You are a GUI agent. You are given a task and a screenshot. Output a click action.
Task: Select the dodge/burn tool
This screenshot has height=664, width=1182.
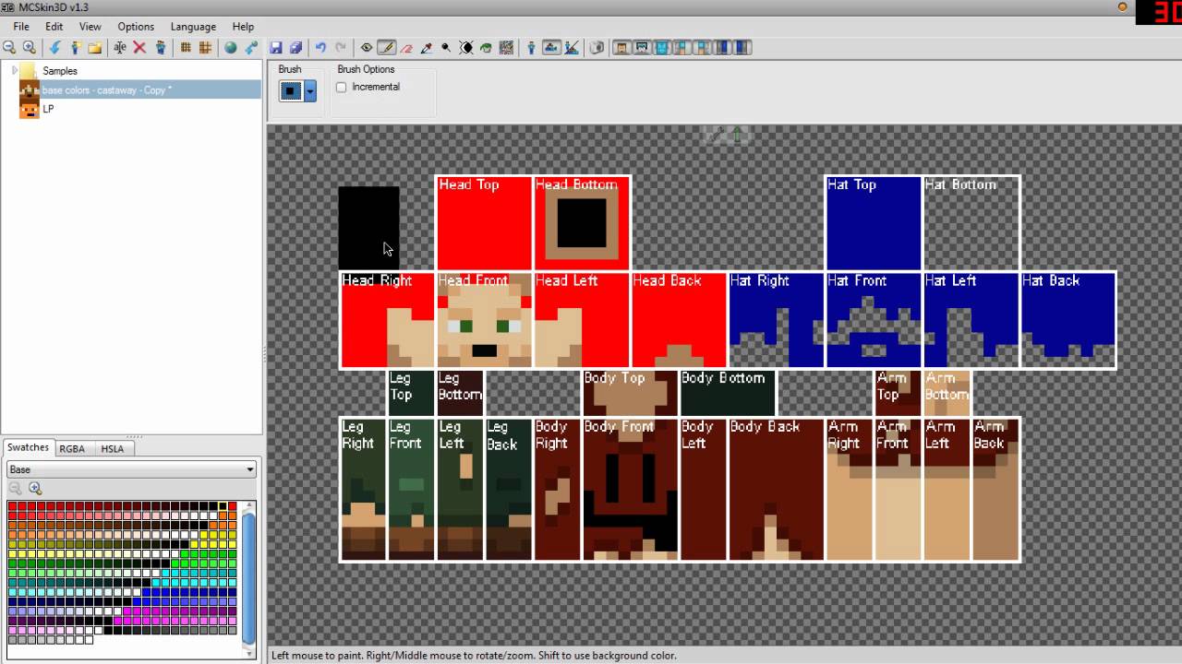(x=446, y=48)
